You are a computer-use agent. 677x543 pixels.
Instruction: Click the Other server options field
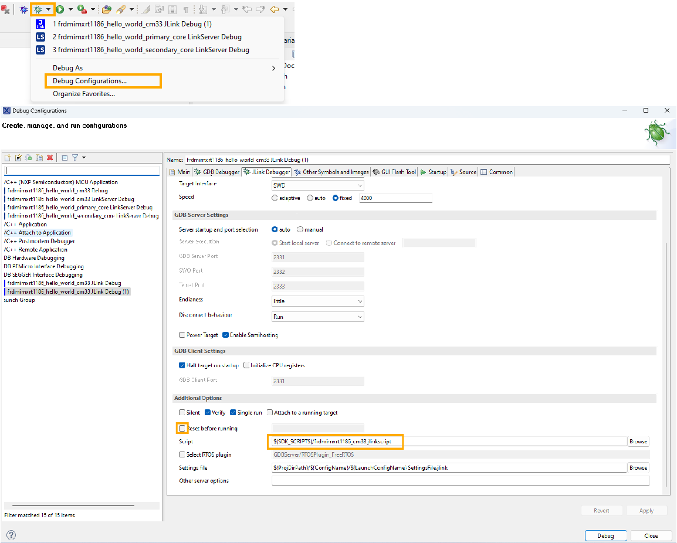coord(460,481)
